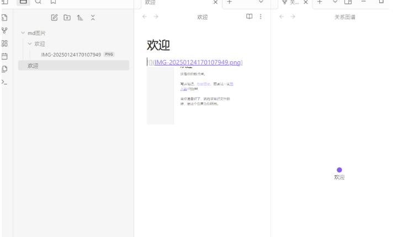Open the search panel magnifier icon
The height and width of the screenshot is (237, 398).
(x=38, y=2)
